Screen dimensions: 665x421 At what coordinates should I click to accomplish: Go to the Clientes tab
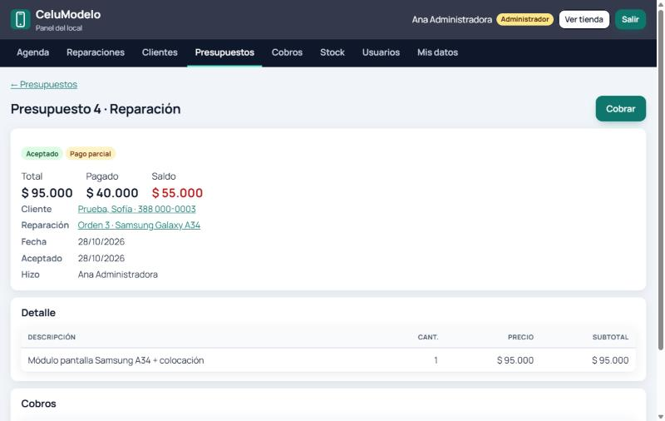point(160,52)
